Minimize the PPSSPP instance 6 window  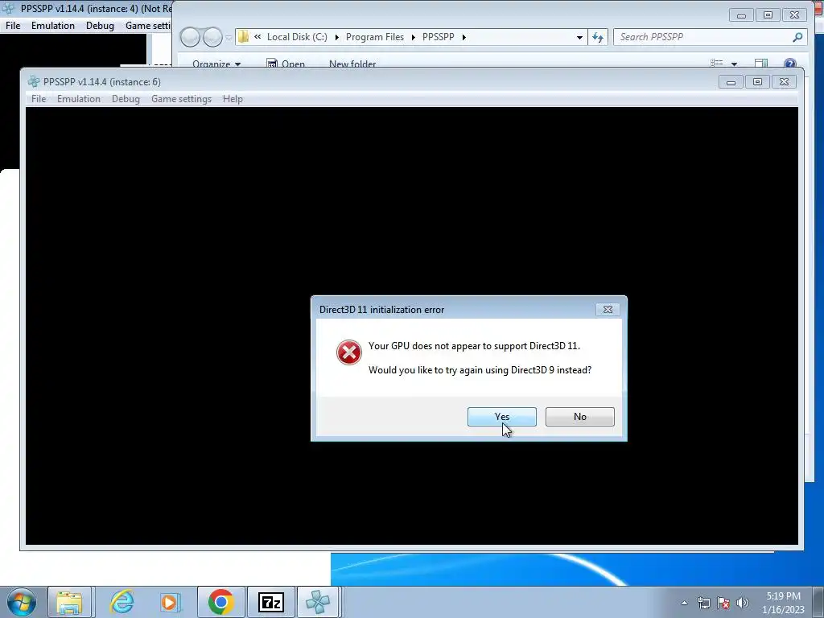731,82
